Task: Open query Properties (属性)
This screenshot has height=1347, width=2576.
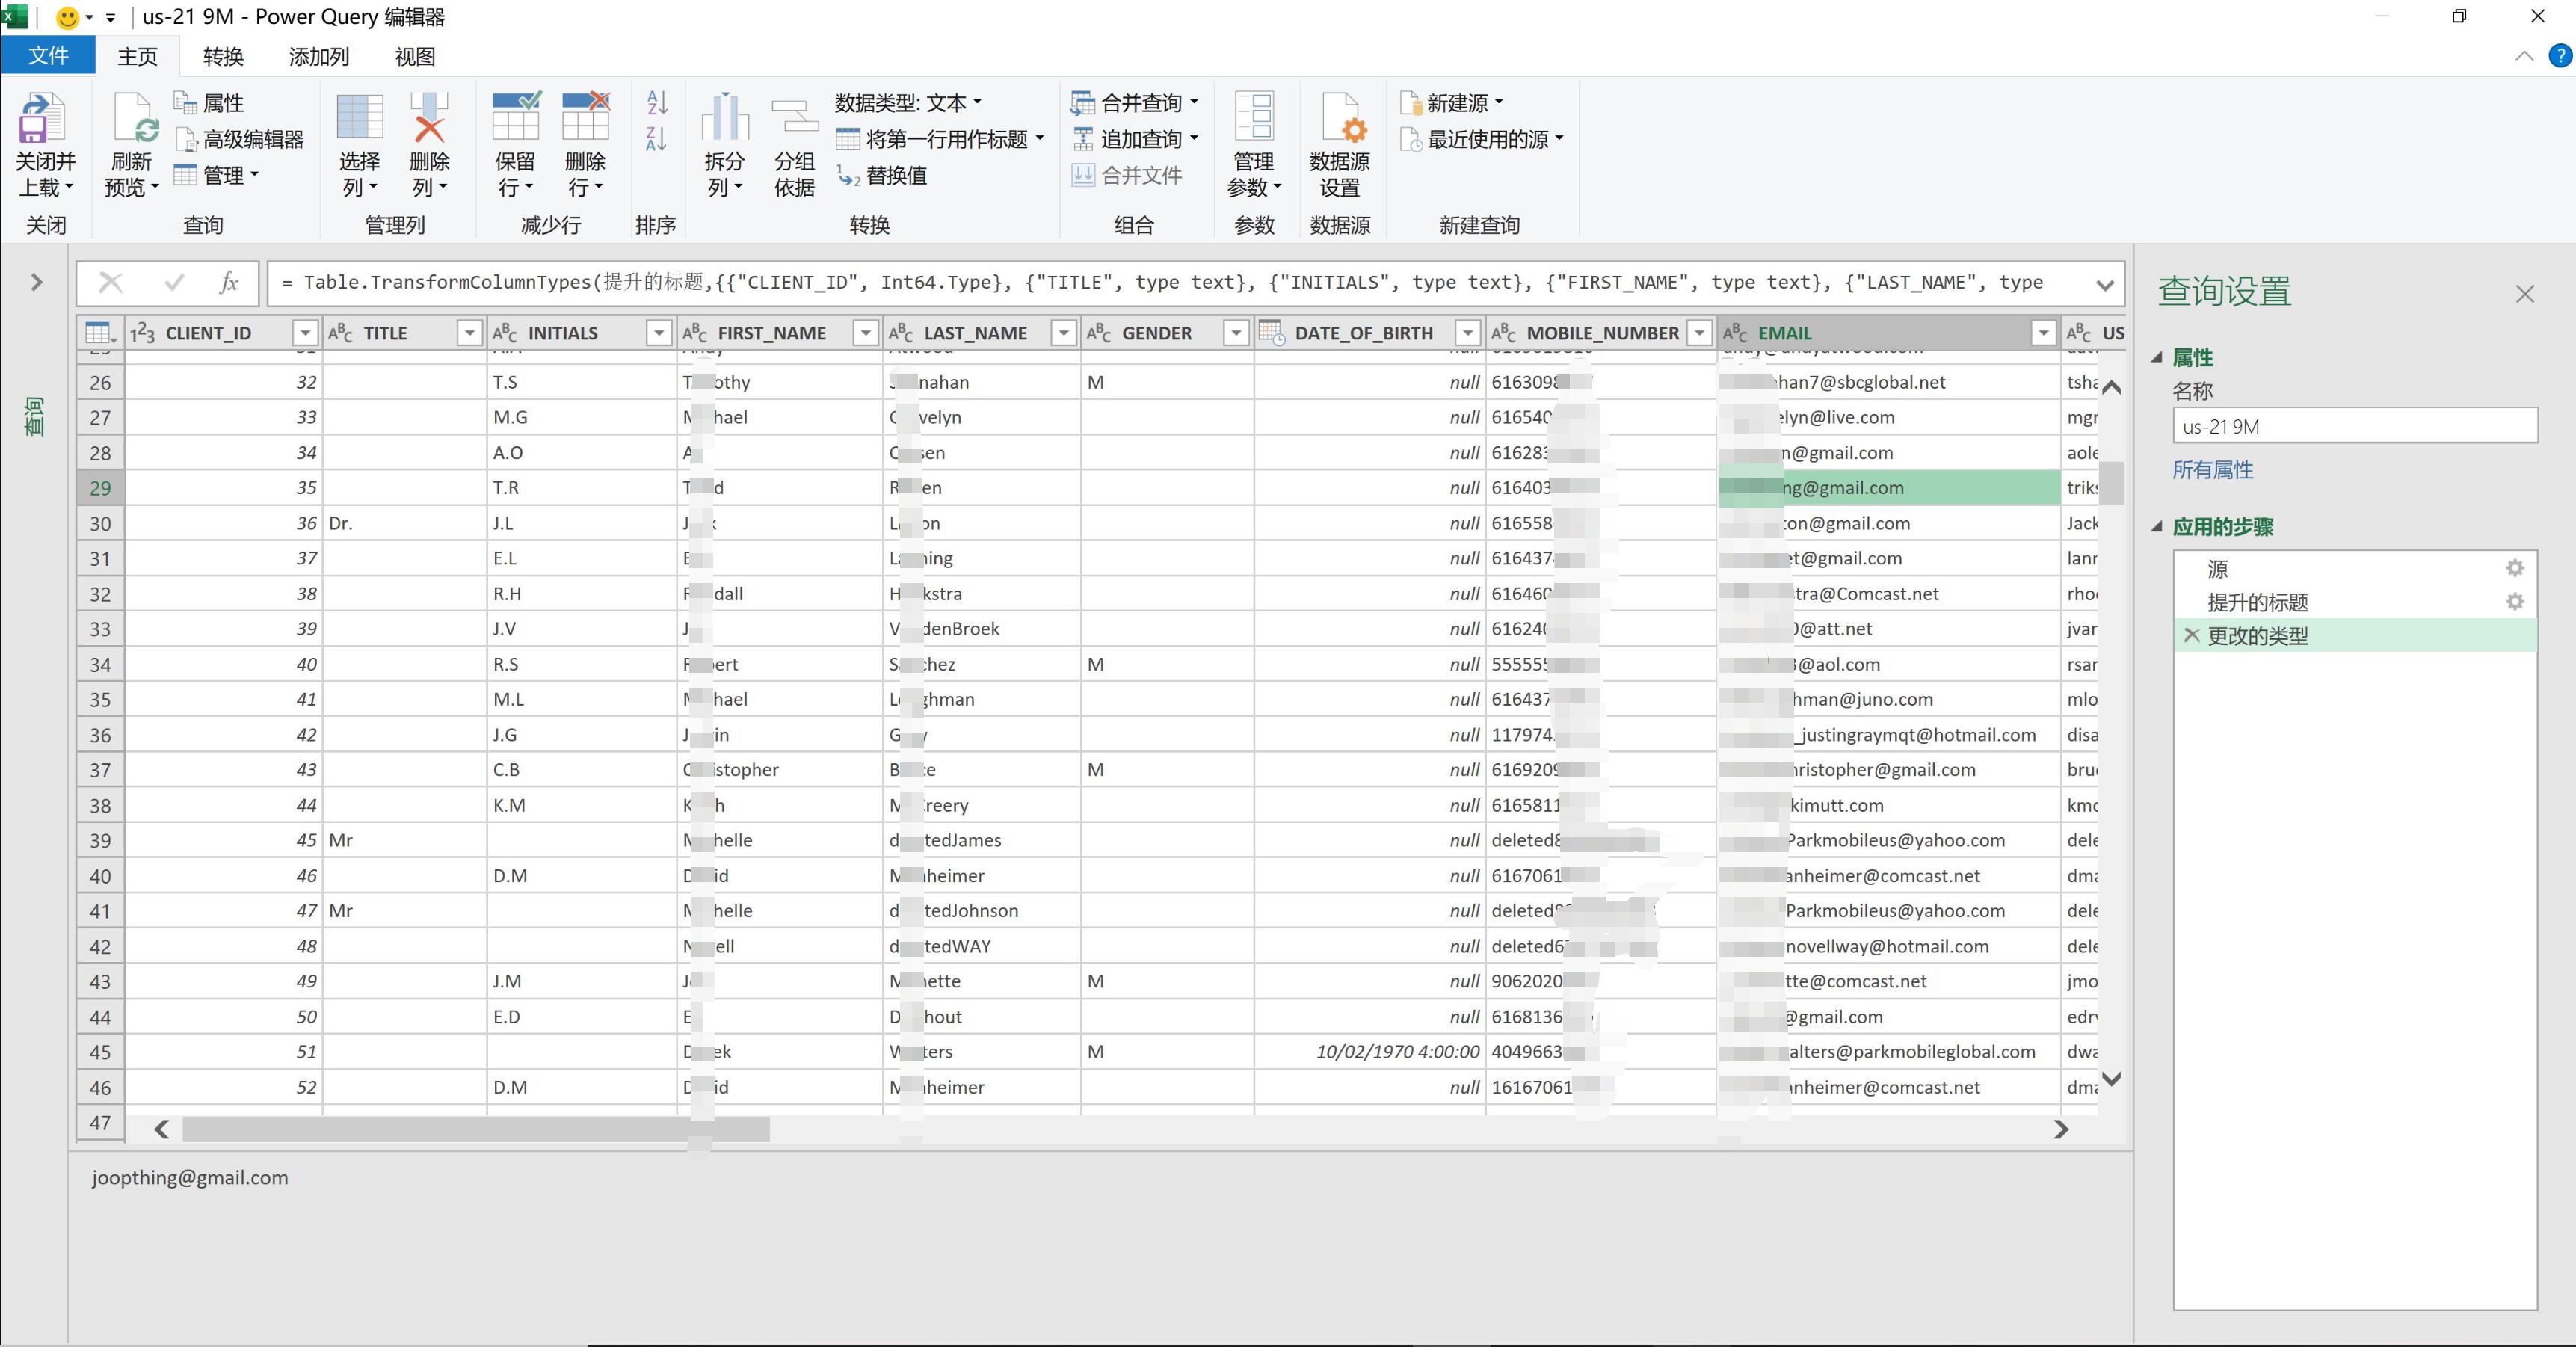Action: coord(209,103)
